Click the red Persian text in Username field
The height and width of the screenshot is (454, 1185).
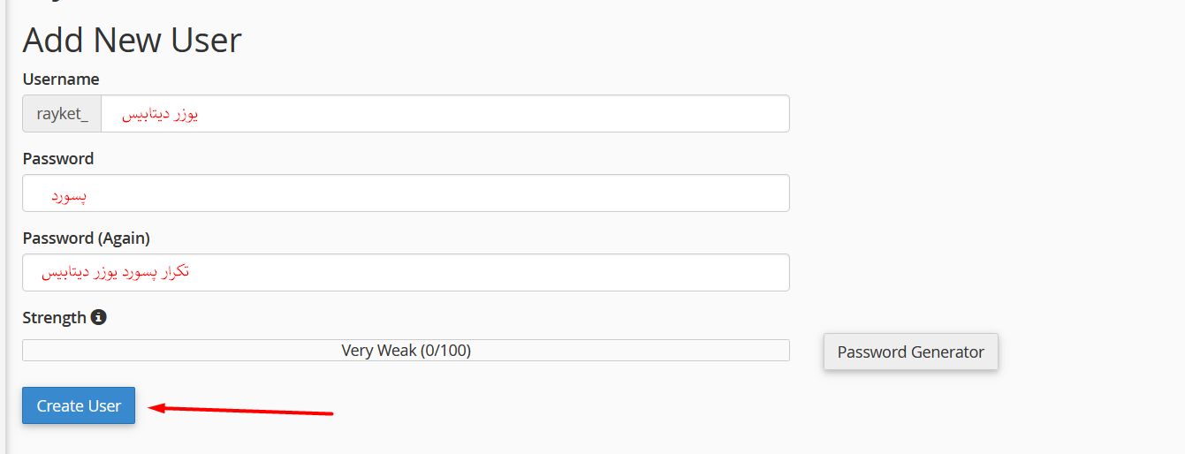coord(160,114)
